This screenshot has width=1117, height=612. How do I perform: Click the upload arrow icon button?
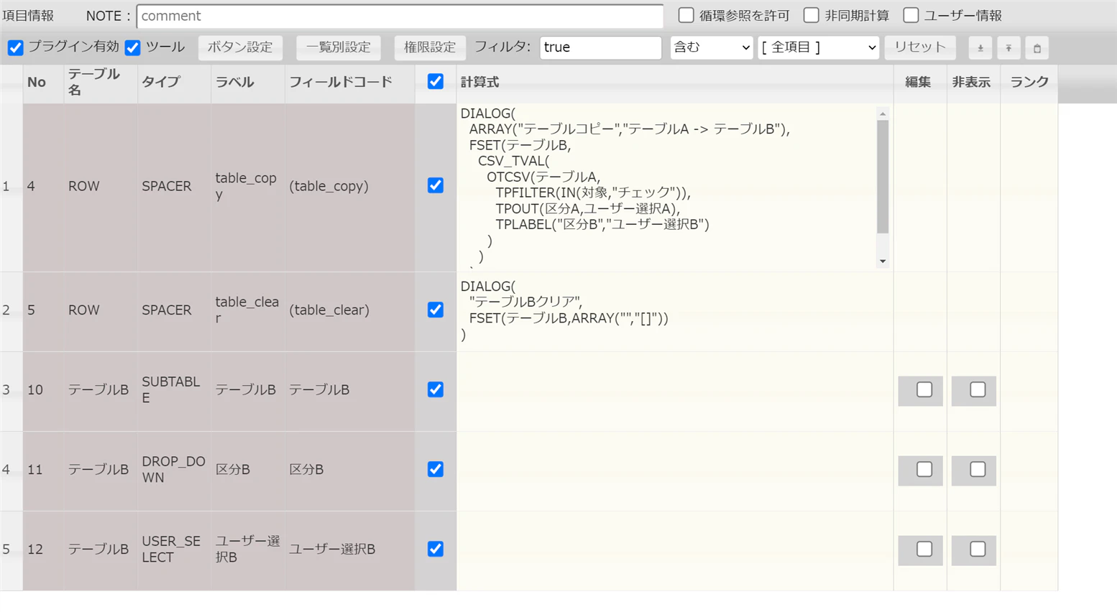pos(1008,48)
